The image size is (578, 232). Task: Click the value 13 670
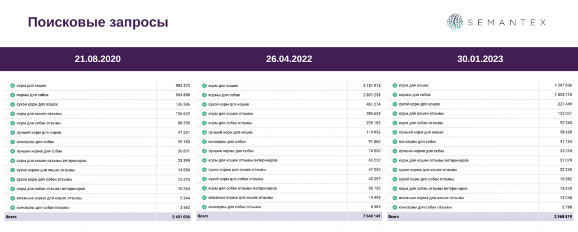click(x=566, y=189)
